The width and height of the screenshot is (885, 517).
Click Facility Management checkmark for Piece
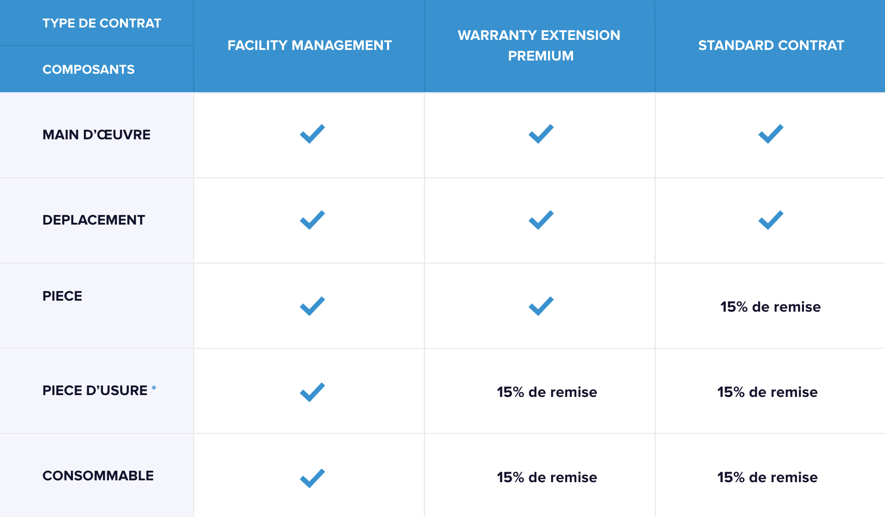312,306
